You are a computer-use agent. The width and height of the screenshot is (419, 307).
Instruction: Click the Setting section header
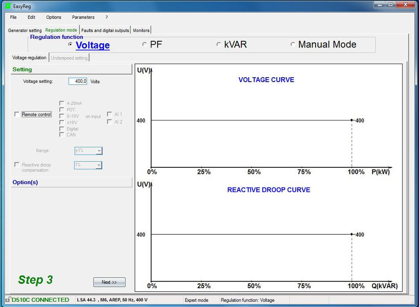tap(71, 69)
